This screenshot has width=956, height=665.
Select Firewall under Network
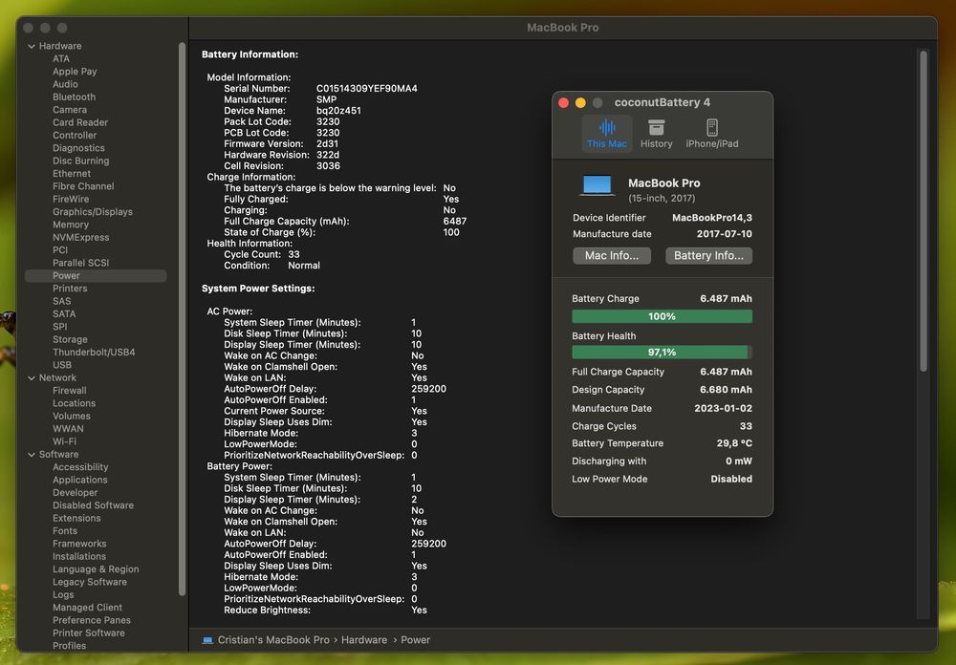coord(70,391)
